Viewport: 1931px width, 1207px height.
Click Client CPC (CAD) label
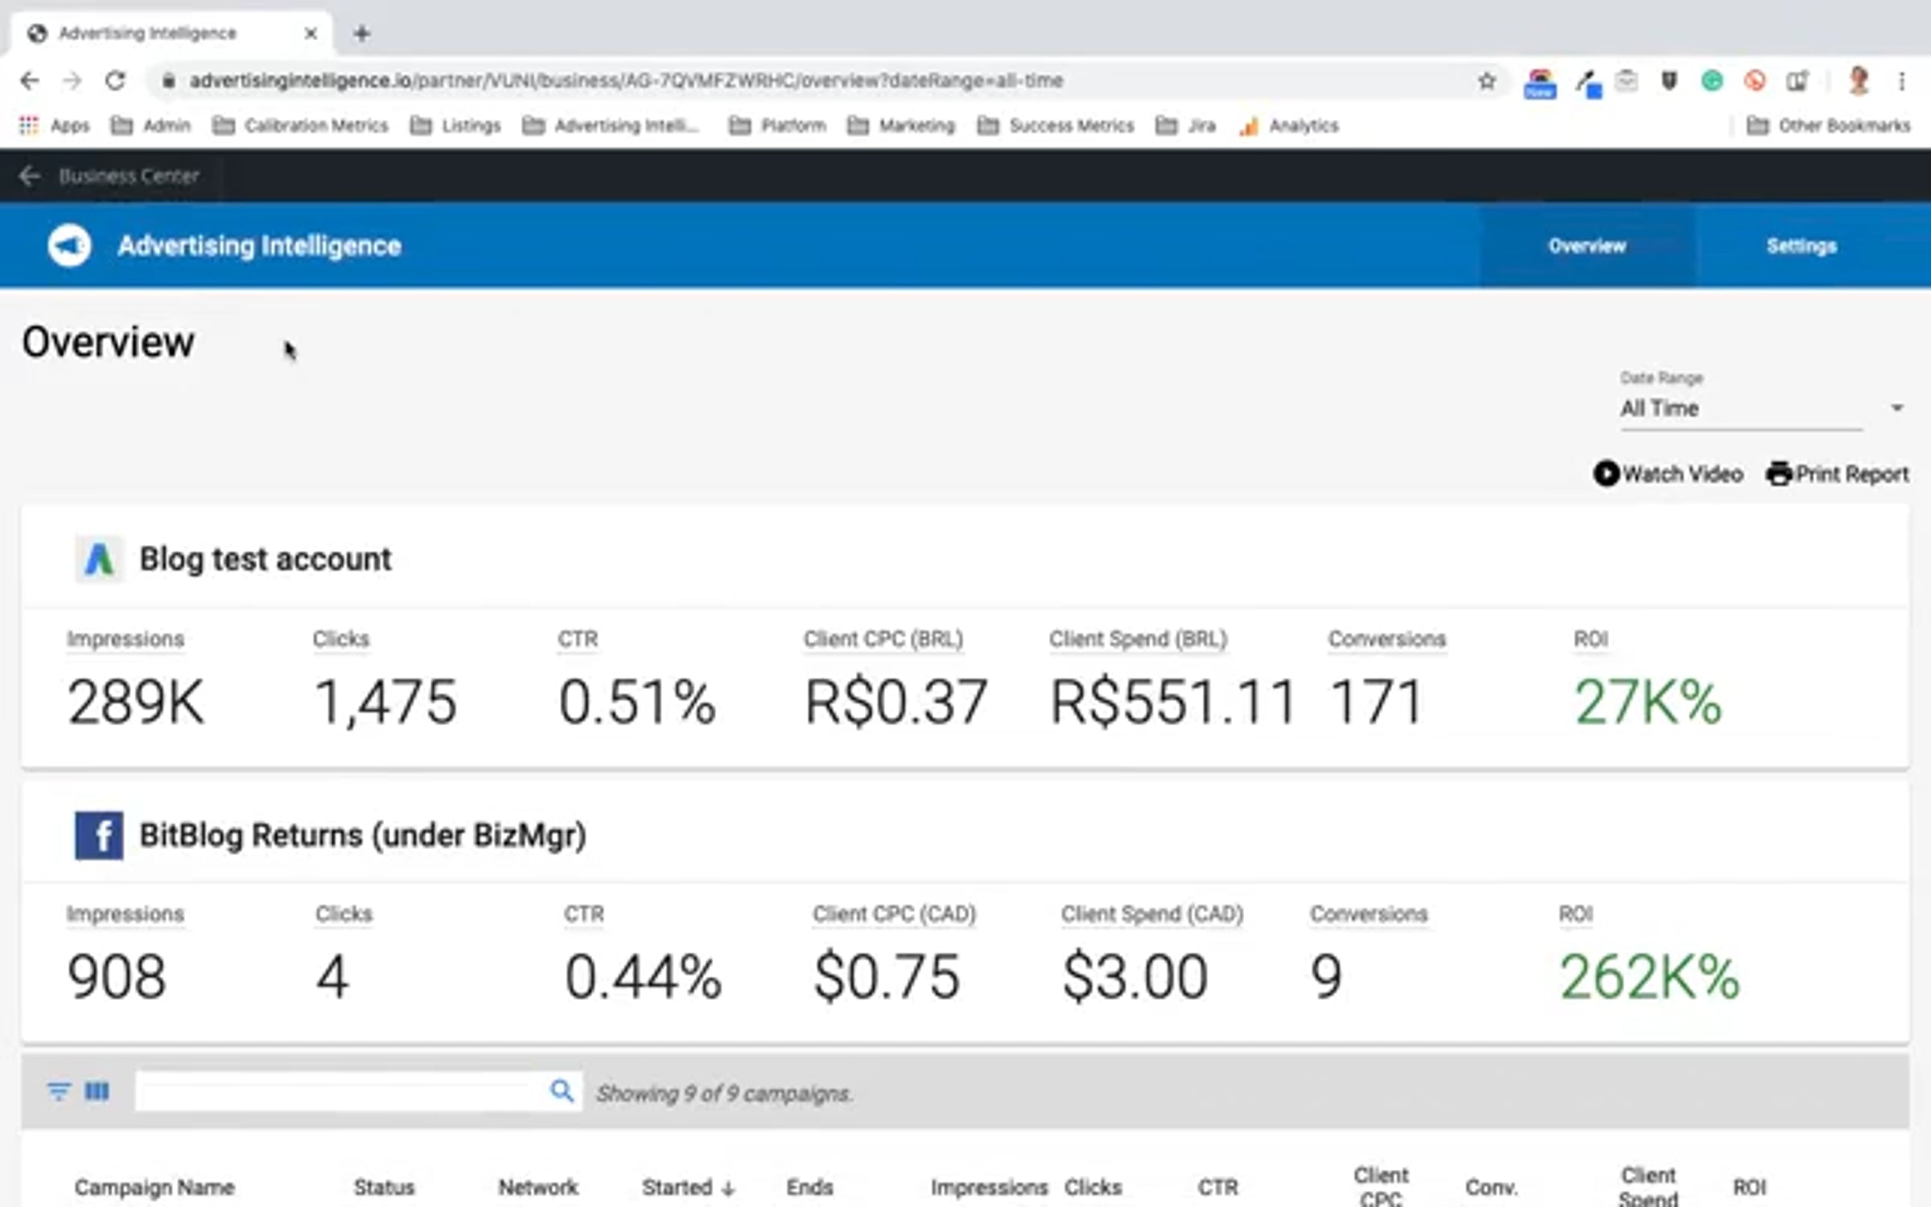point(894,914)
